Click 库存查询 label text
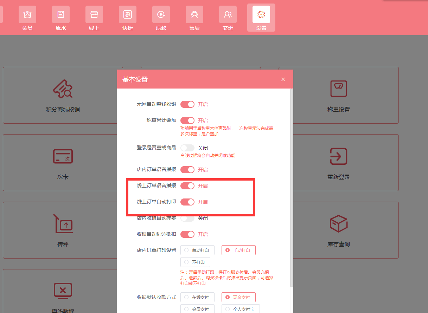The width and height of the screenshot is (428, 313). point(339,244)
